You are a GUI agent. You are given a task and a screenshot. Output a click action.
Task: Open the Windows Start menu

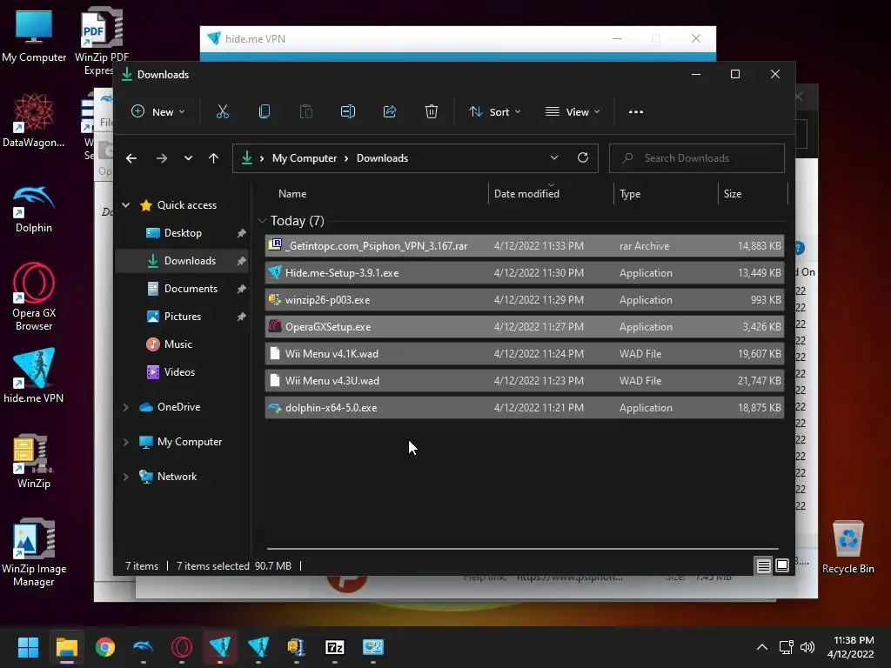pyautogui.click(x=28, y=647)
